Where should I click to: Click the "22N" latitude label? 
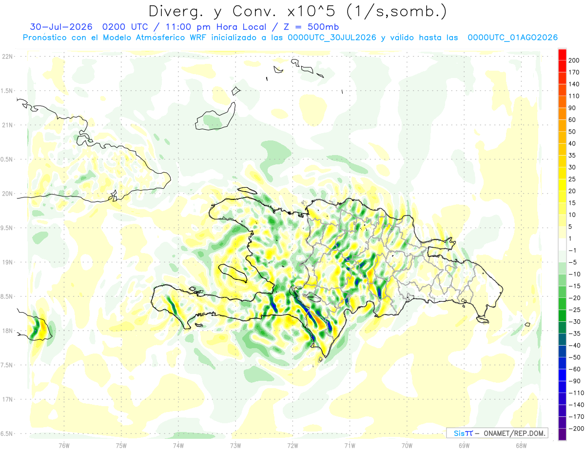[x=7, y=57]
